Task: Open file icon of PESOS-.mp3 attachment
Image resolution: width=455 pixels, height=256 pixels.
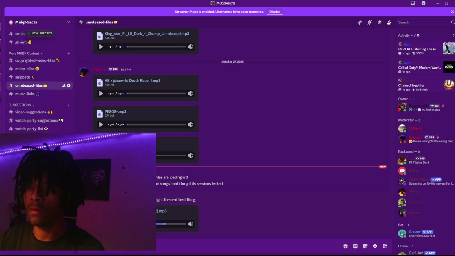Action: click(x=100, y=113)
